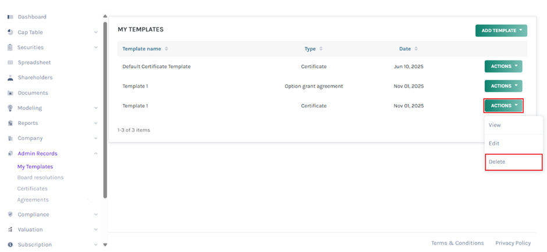Sort templates by Type column

tap(321, 49)
